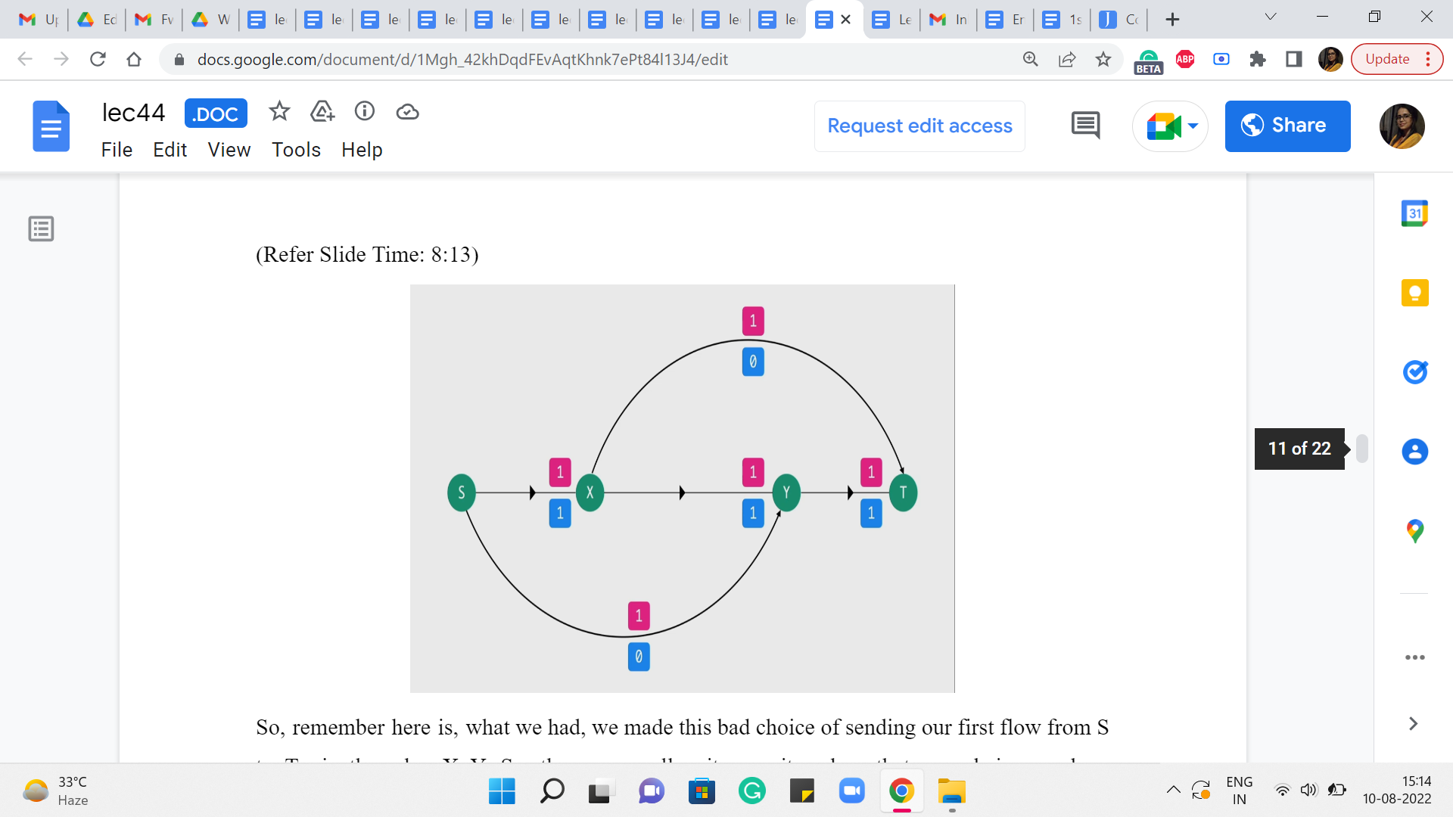
Task: Open Google Calendar side panel
Action: pos(1414,214)
